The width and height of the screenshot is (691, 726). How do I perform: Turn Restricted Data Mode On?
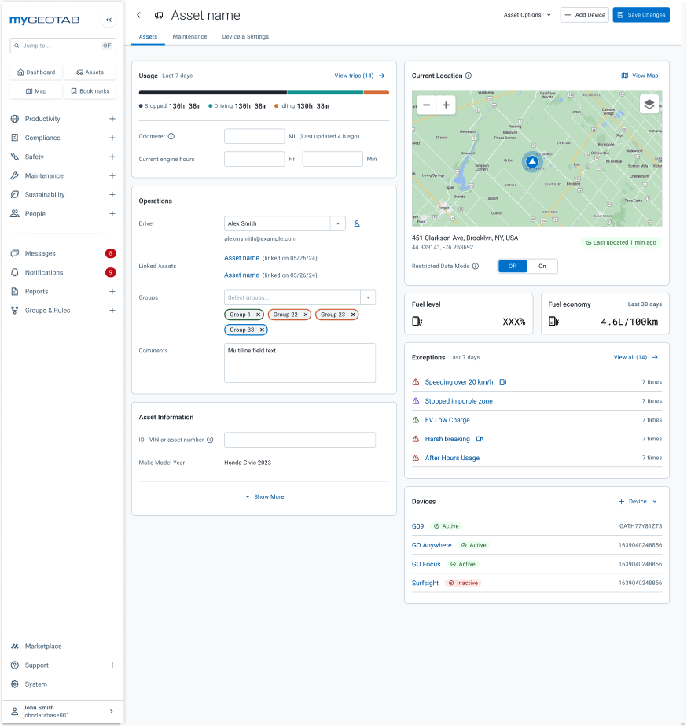coord(541,266)
